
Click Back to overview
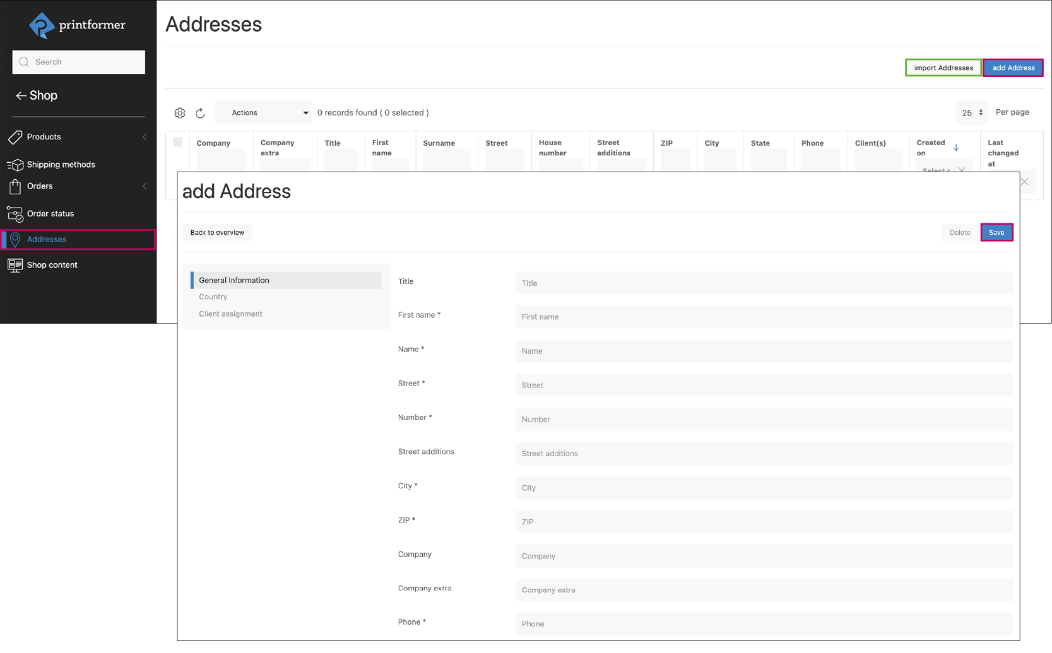(217, 232)
